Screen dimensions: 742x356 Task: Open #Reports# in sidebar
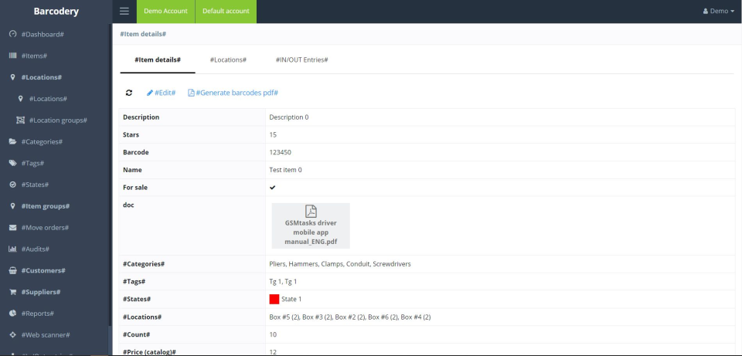point(37,314)
